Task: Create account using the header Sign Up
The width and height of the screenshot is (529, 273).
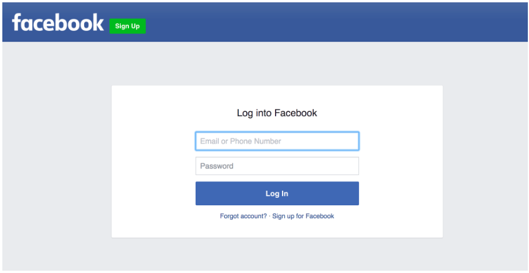Action: (127, 26)
